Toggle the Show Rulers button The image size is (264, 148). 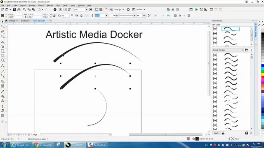tap(96, 9)
